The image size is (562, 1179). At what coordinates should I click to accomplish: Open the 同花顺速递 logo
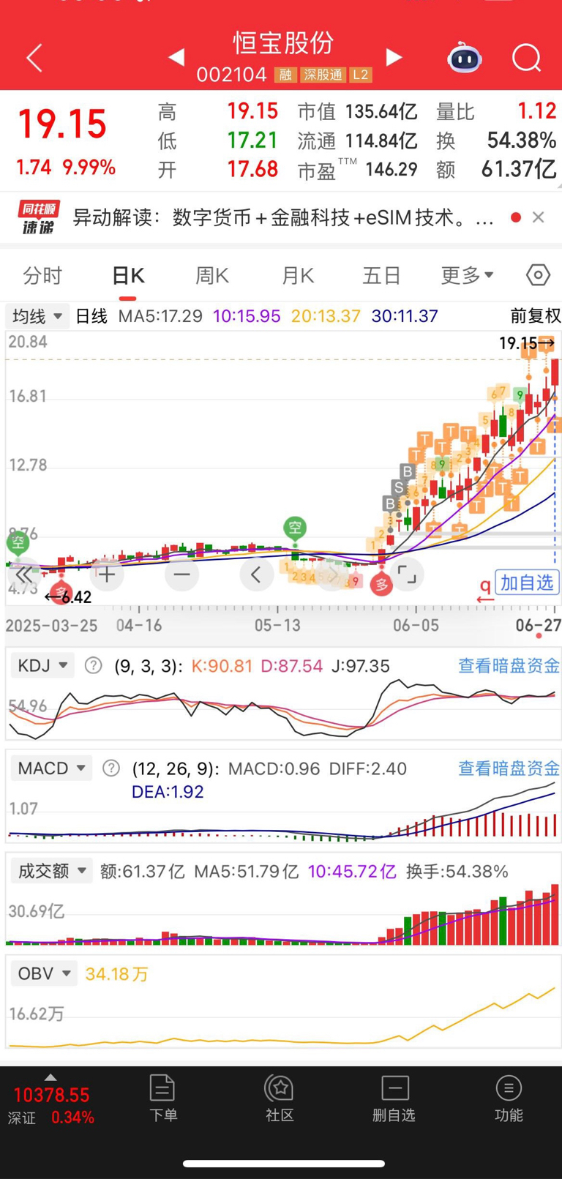(x=37, y=217)
